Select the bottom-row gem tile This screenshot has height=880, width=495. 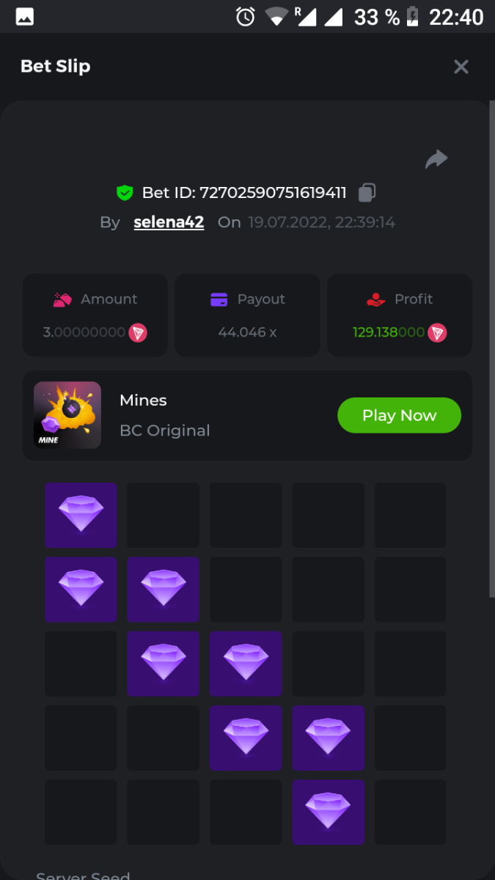[x=328, y=812]
